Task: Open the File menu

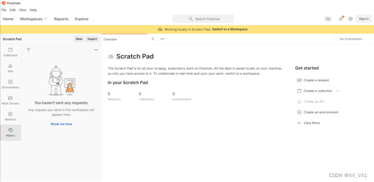Action: click(x=4, y=10)
